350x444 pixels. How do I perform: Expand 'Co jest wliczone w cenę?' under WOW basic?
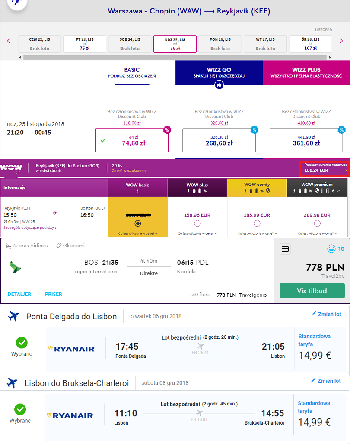137,233
